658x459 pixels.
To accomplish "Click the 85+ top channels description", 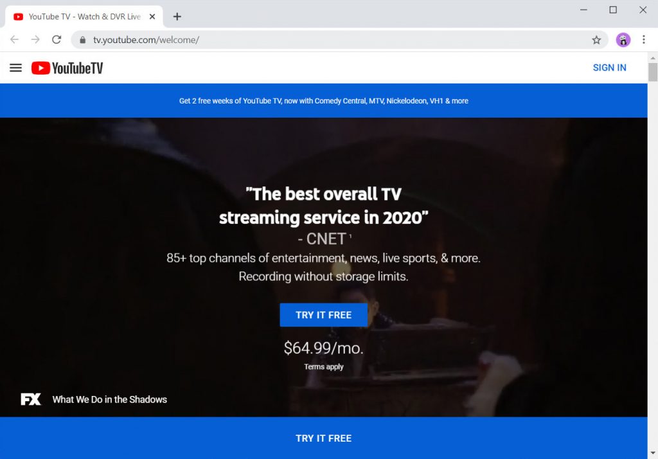I will pos(324,258).
